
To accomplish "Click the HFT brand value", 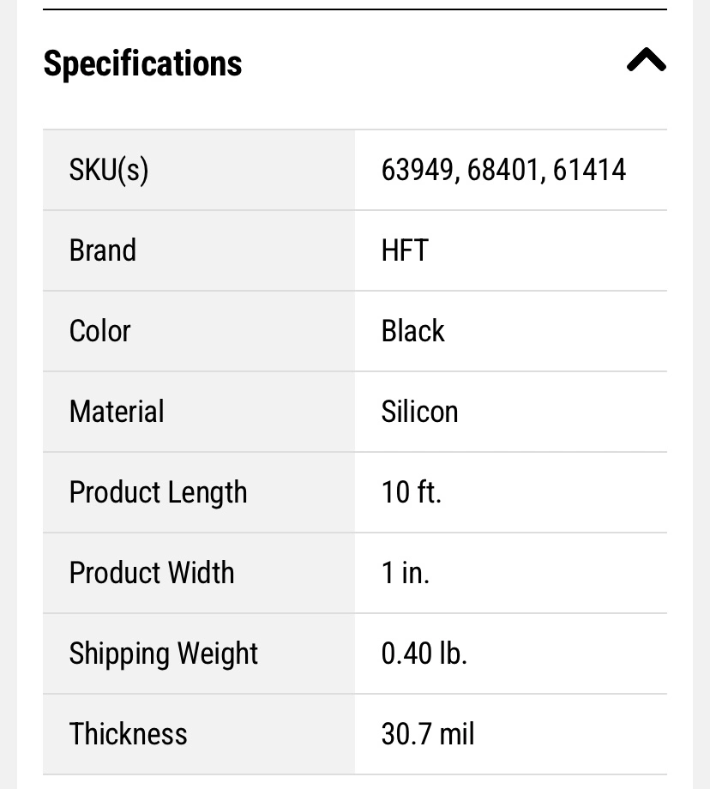I will tap(405, 250).
